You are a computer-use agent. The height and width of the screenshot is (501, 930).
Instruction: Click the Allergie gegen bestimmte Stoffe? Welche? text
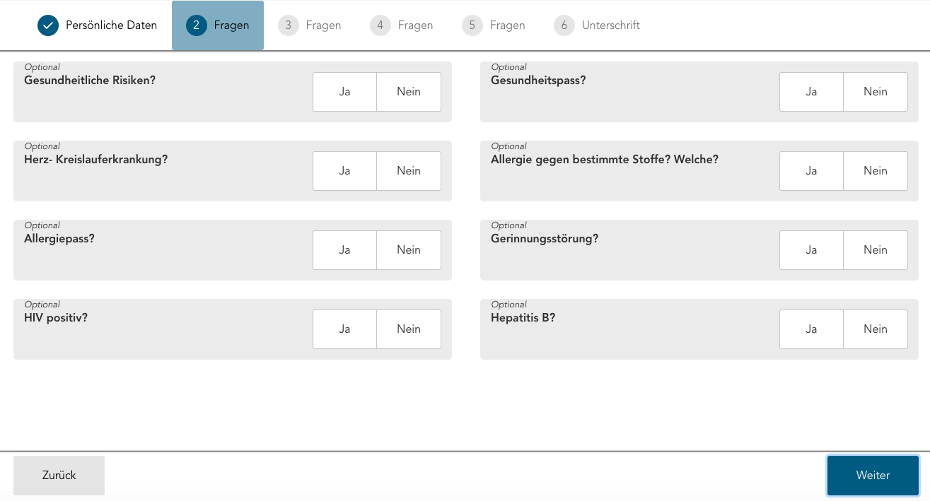605,160
